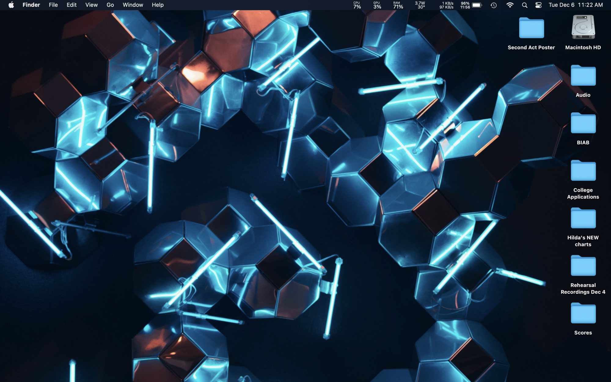
Task: Open the Apple menu
Action: tap(11, 5)
